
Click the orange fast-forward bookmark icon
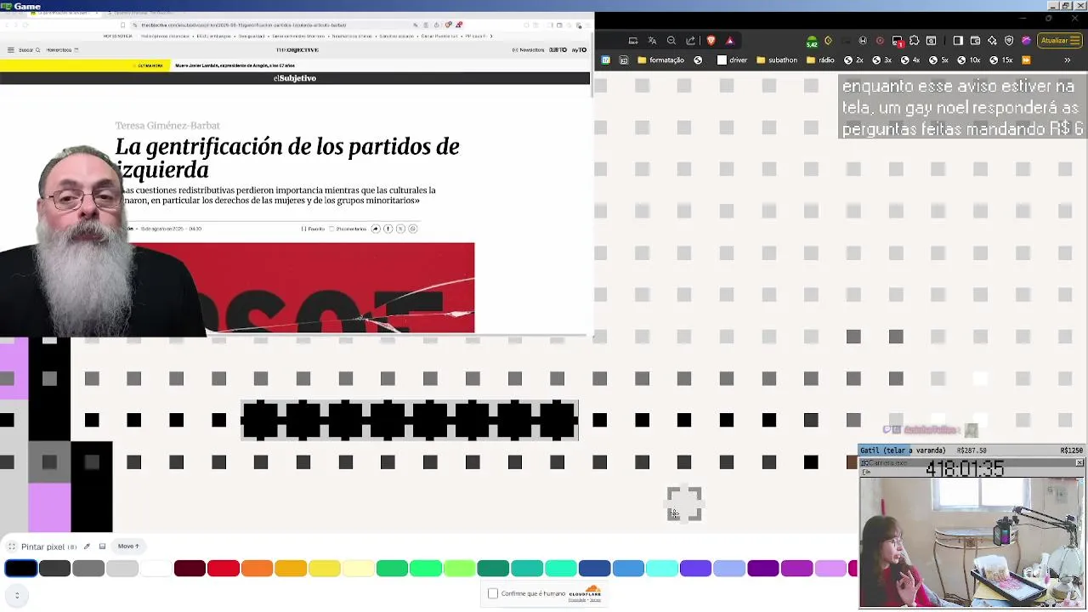tap(1026, 60)
